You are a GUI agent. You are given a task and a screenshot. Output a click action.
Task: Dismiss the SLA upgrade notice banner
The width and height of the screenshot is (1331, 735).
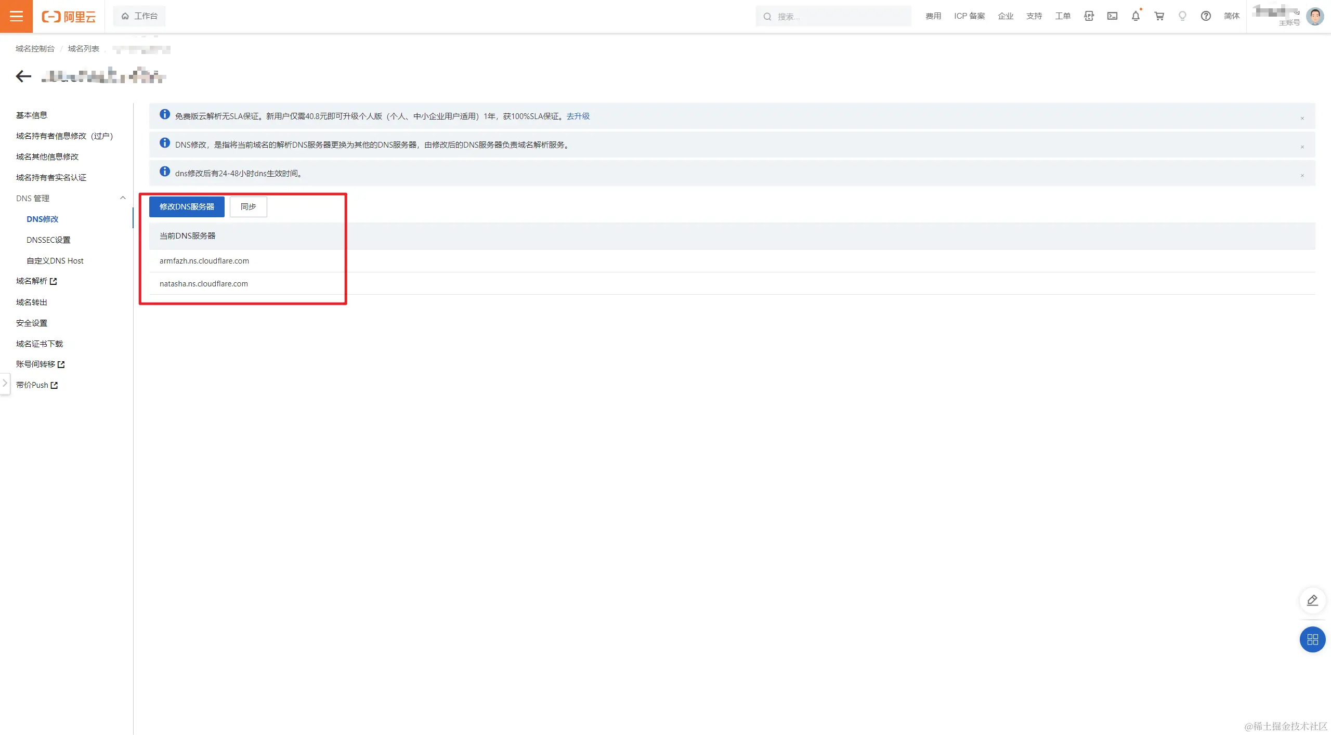pyautogui.click(x=1302, y=119)
